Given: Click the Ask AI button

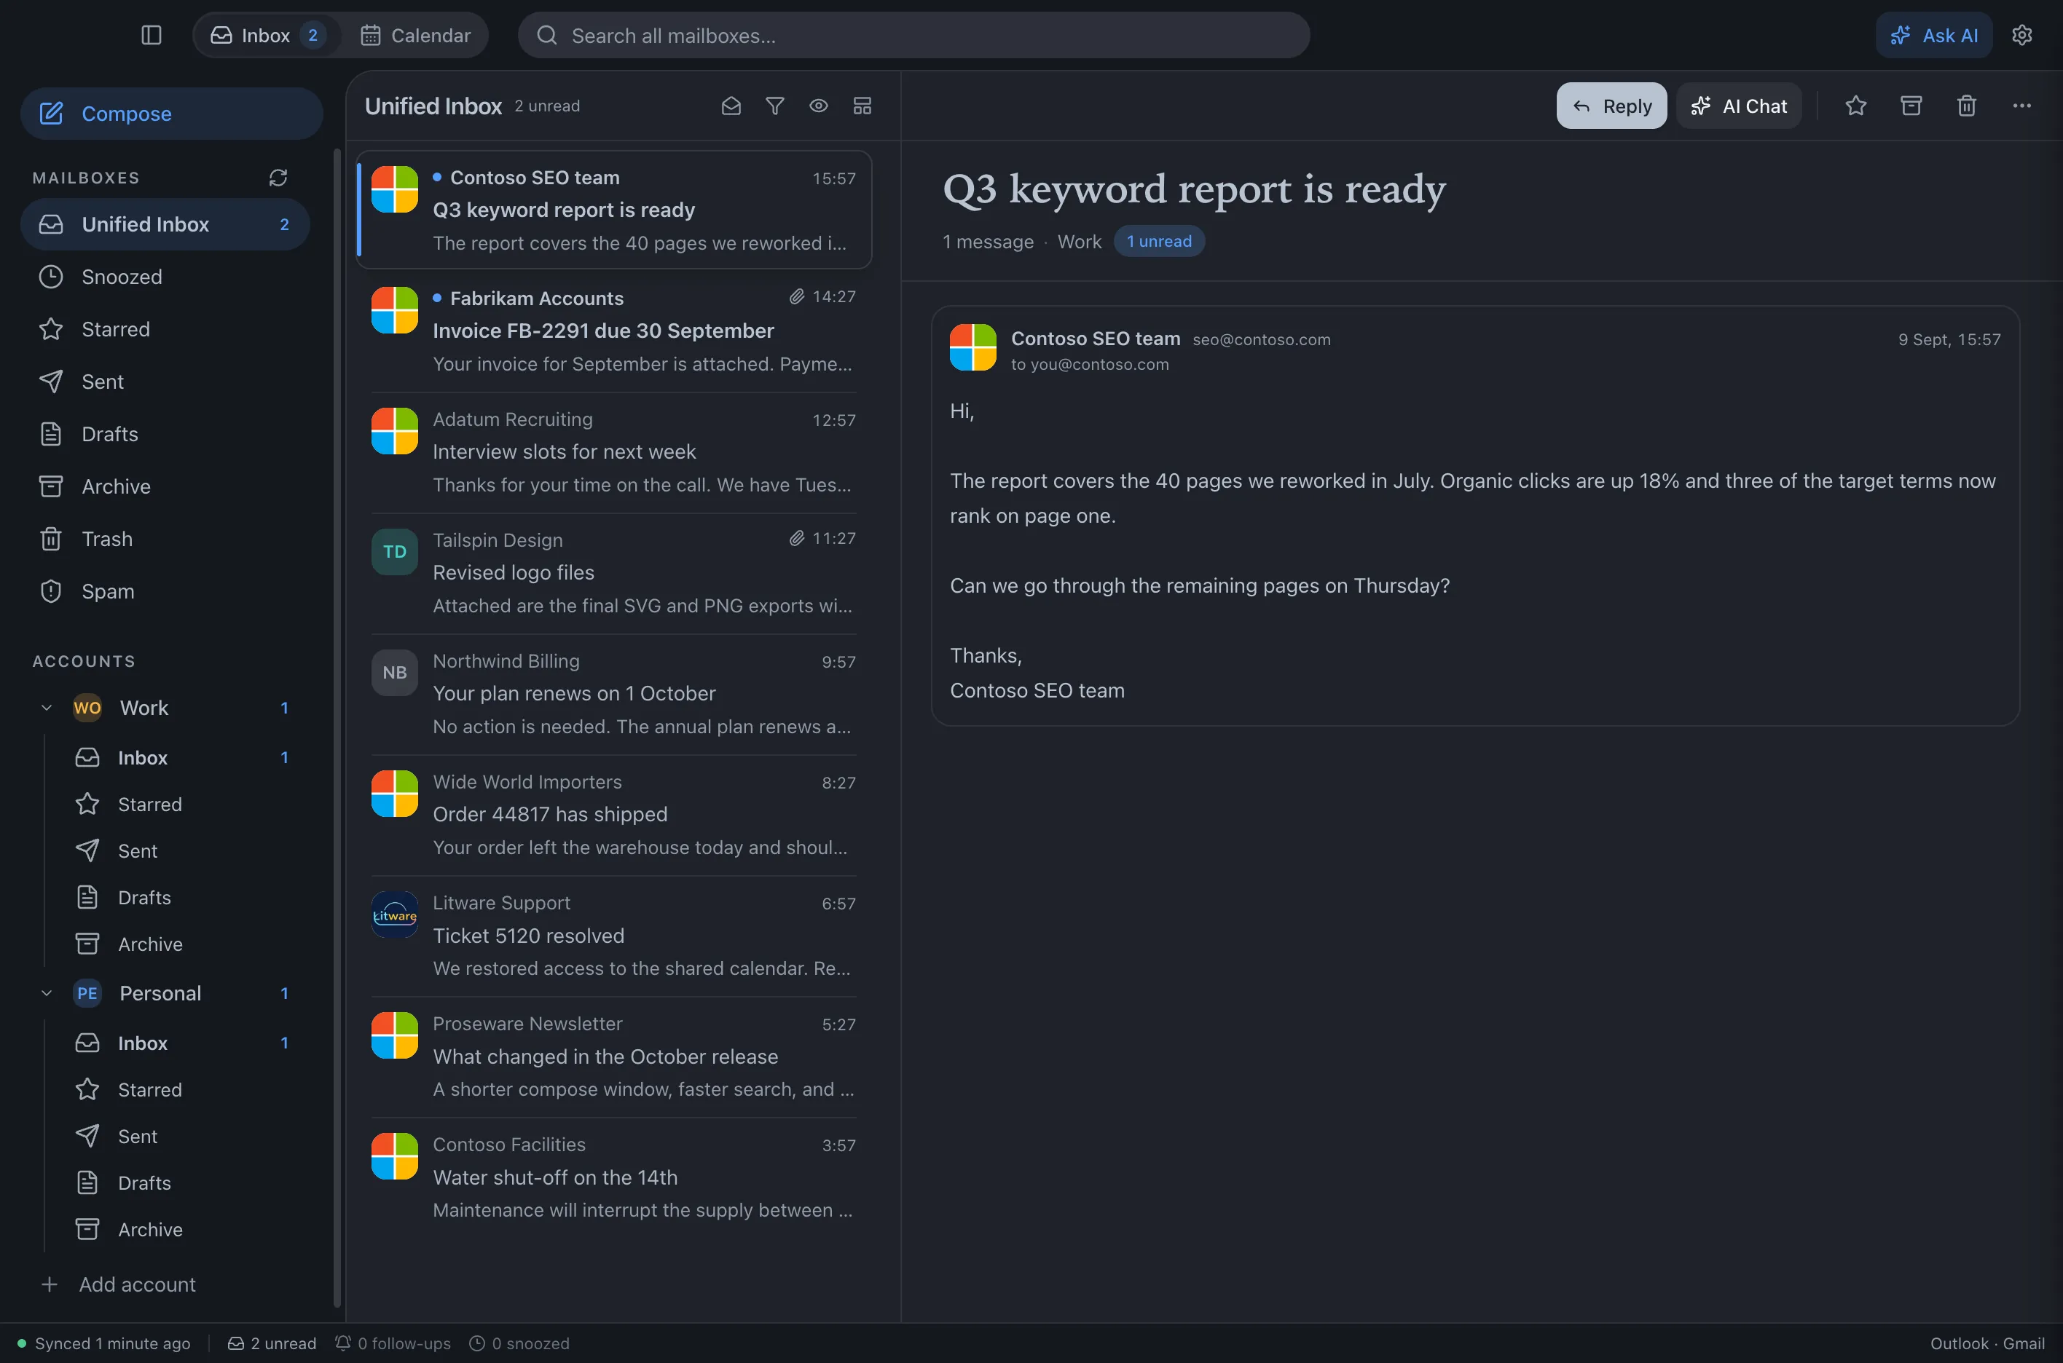Looking at the screenshot, I should click(1933, 35).
